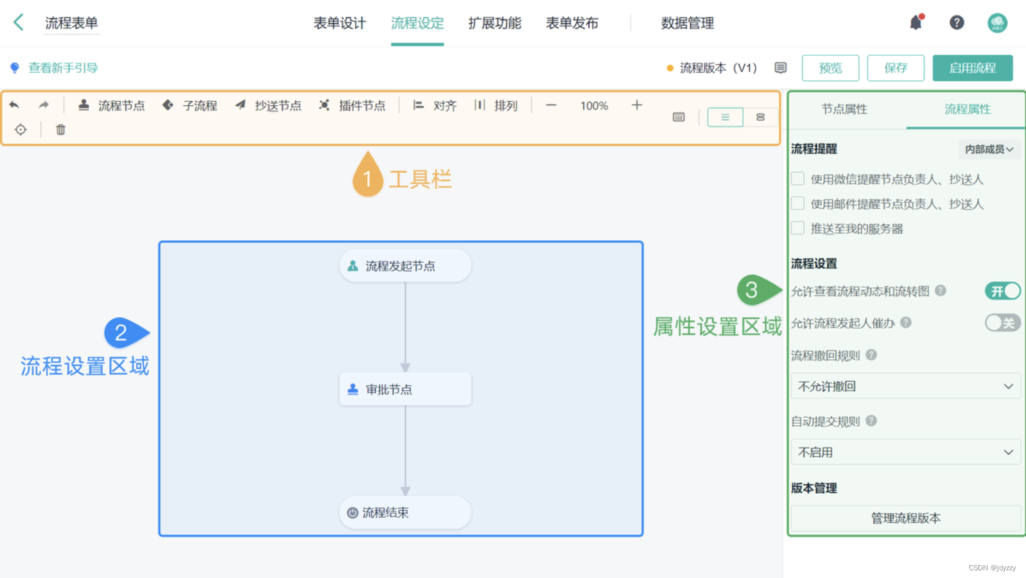Open 数据管理 tab
This screenshot has height=578, width=1026.
688,23
